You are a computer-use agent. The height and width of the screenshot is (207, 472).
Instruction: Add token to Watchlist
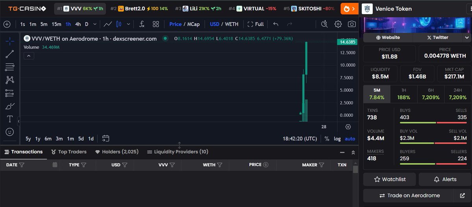[389, 179]
